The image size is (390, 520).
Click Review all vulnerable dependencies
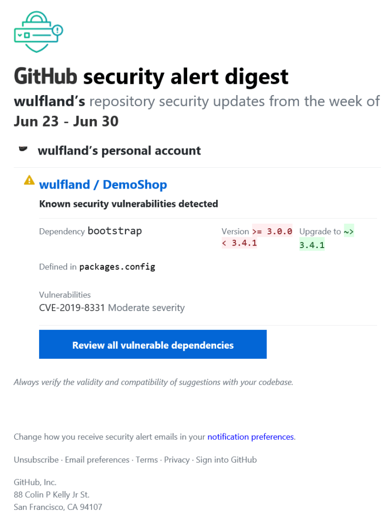153,344
